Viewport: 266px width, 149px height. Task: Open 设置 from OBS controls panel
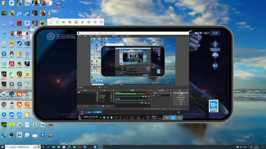[181, 102]
